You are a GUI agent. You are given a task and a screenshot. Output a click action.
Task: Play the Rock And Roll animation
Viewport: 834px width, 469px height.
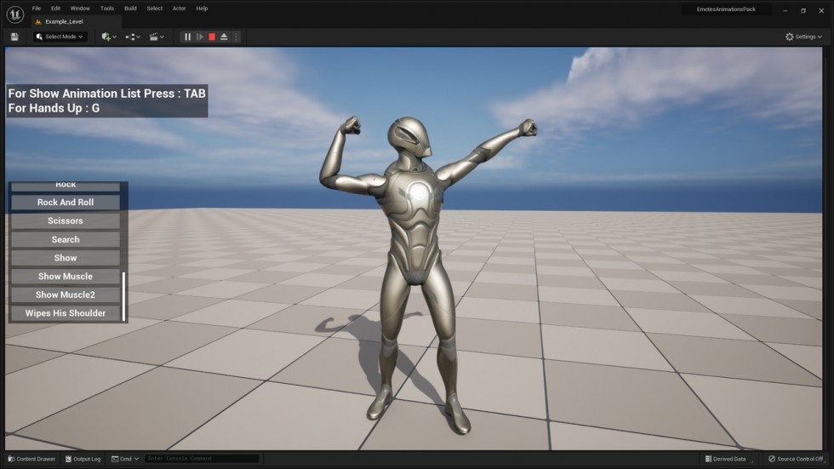66,202
